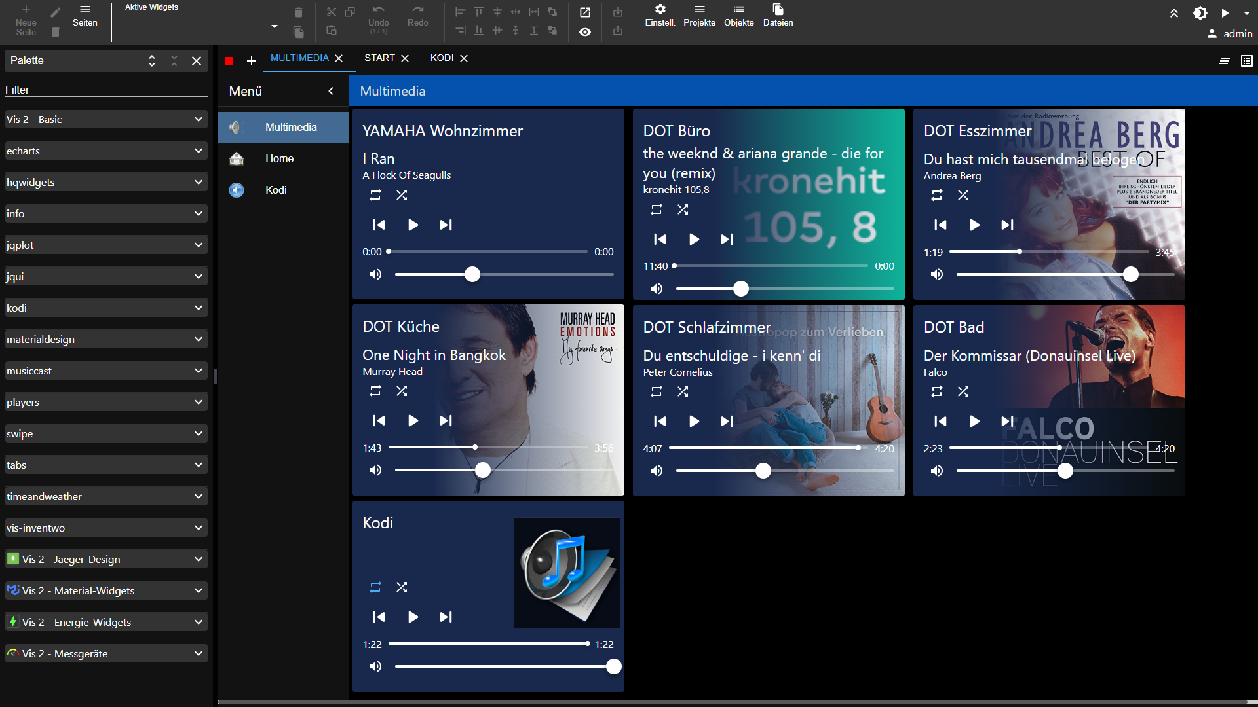1258x707 pixels.
Task: Select Kodi in the Menü
Action: (284, 190)
